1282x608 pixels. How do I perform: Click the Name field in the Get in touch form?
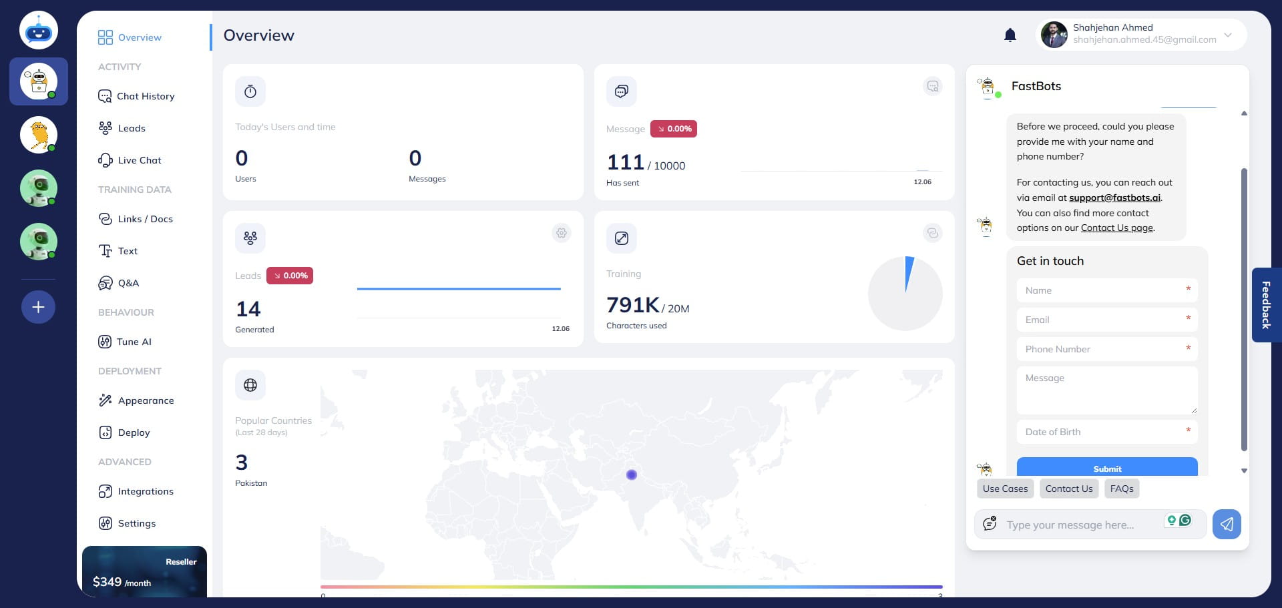[1106, 290]
